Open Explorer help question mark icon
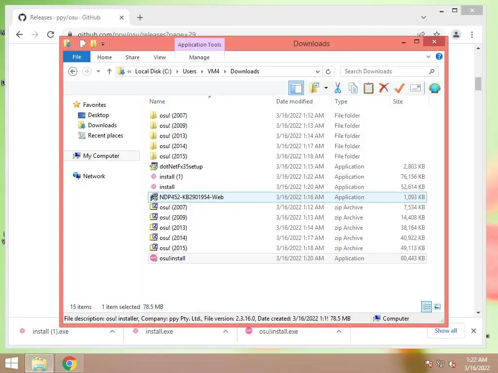The height and width of the screenshot is (373, 498). [439, 56]
